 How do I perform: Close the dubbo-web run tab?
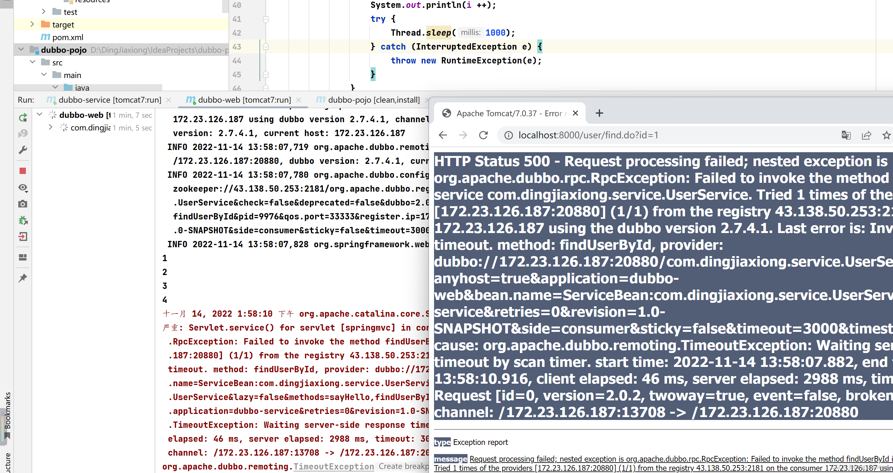pos(299,100)
